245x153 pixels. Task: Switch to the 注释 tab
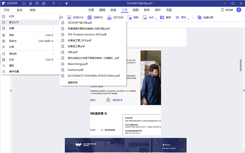(91, 10)
